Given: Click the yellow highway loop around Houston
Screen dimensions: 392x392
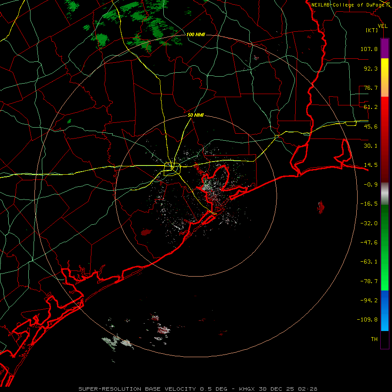Looking at the screenshot, I should click(x=172, y=169).
